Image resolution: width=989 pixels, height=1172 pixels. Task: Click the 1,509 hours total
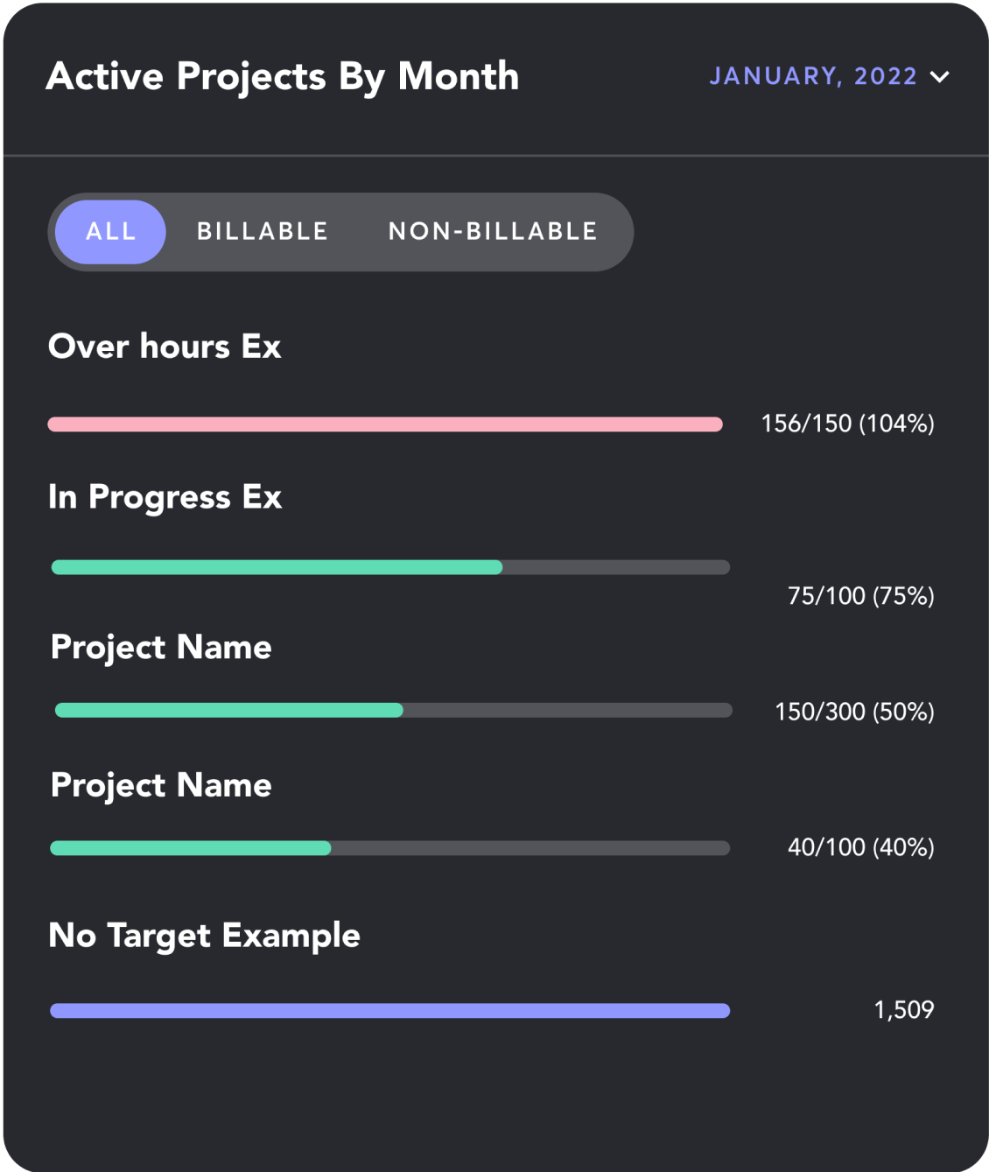point(903,1010)
